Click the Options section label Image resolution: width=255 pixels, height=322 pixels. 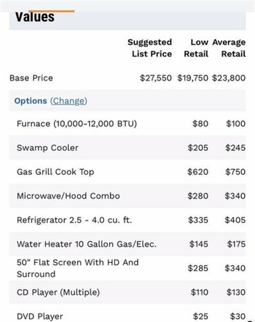pyautogui.click(x=31, y=101)
